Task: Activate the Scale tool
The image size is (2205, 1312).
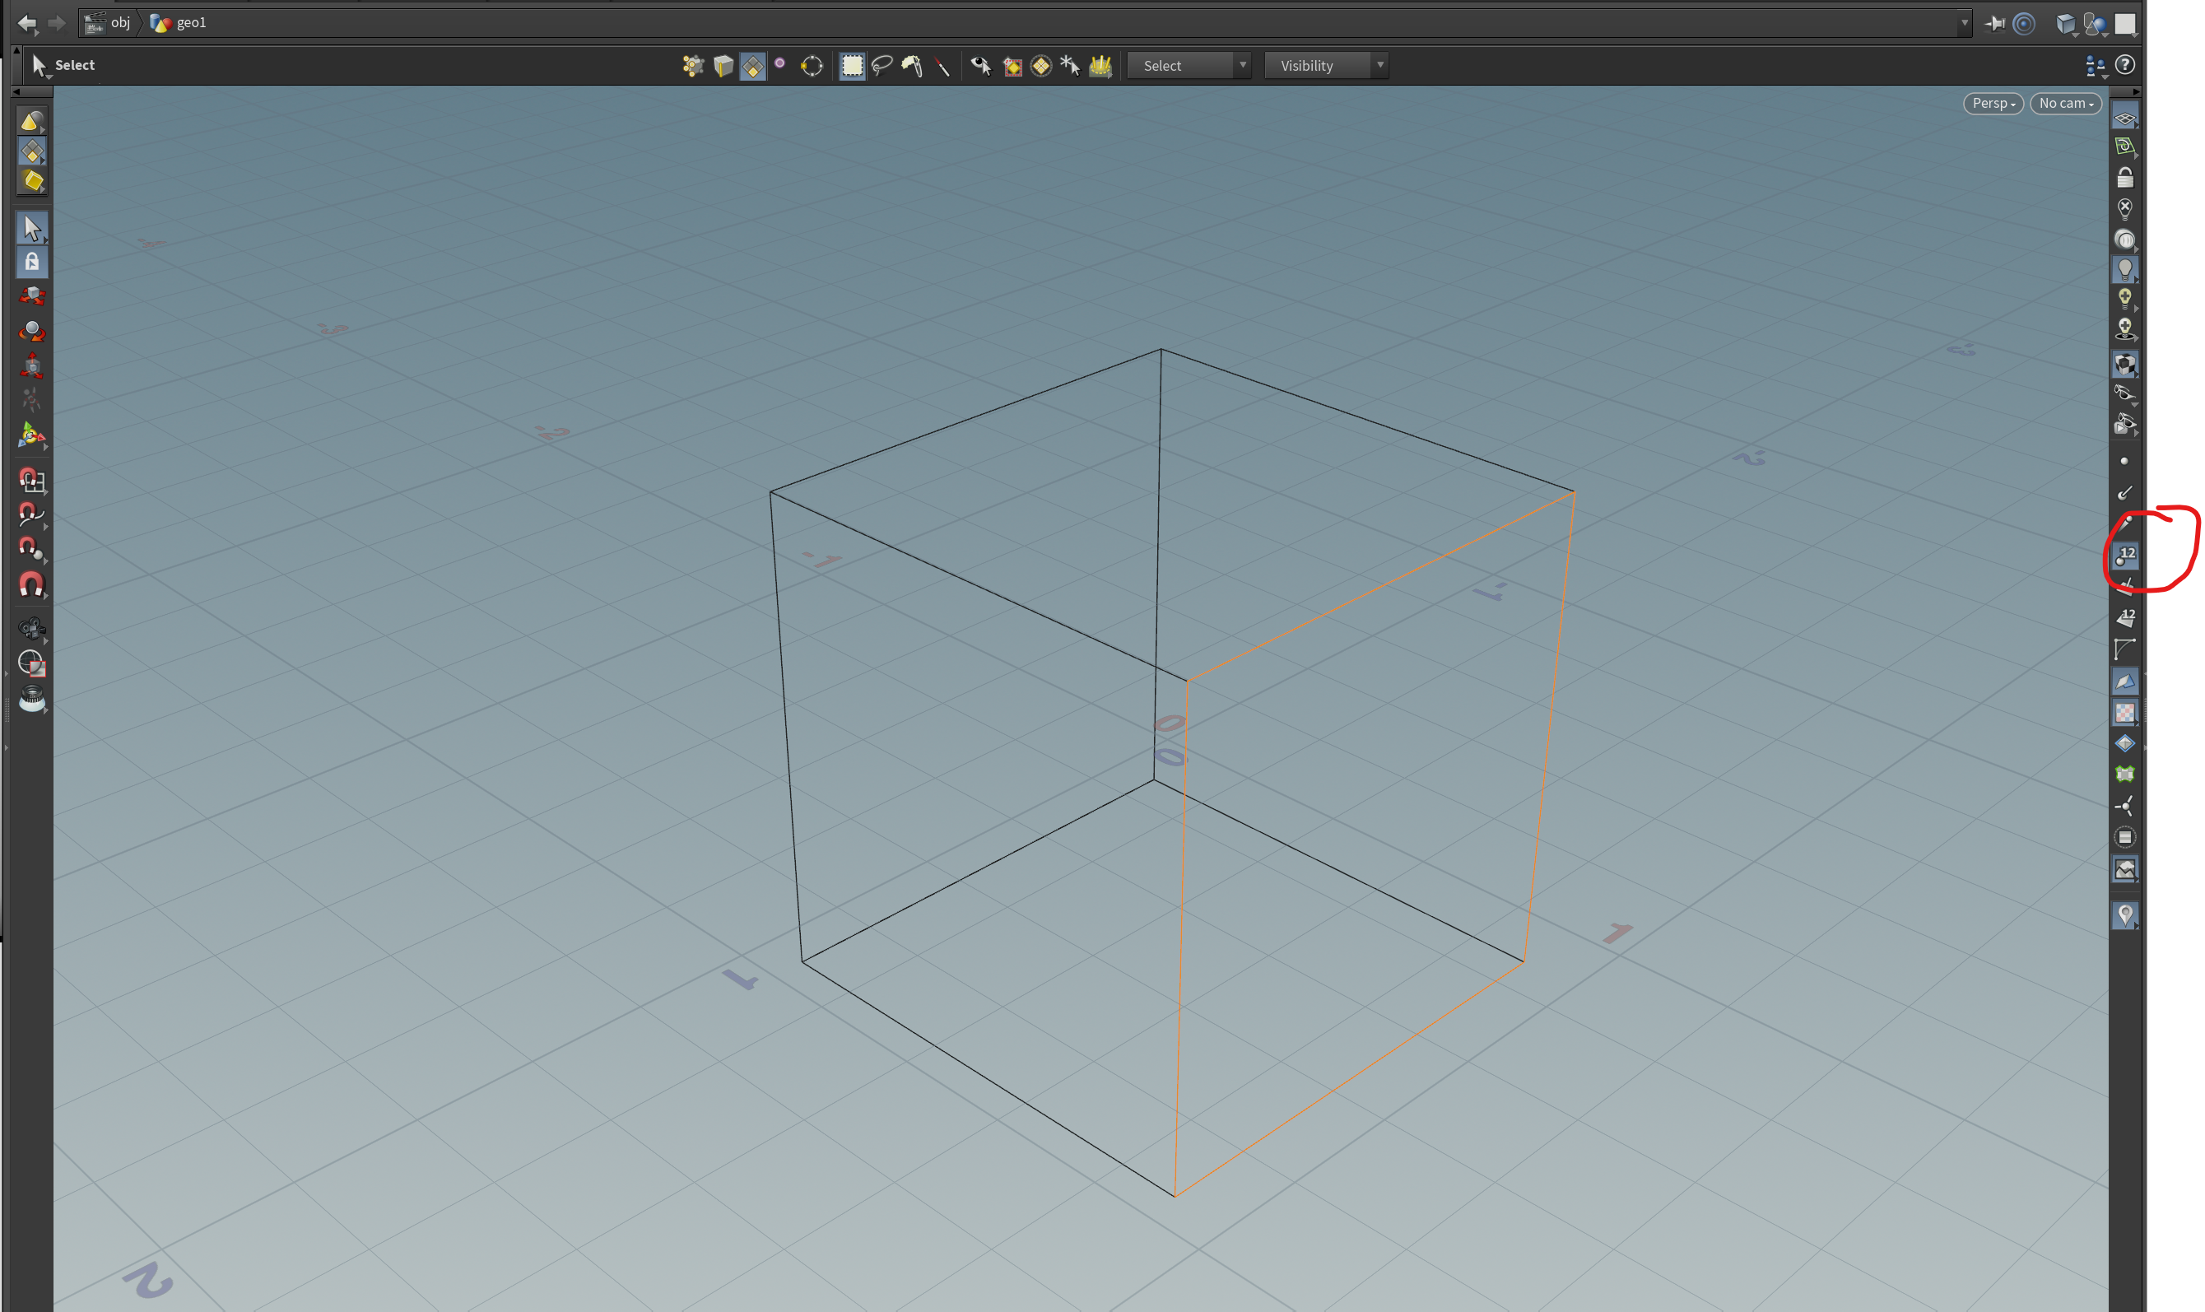Action: 32,366
